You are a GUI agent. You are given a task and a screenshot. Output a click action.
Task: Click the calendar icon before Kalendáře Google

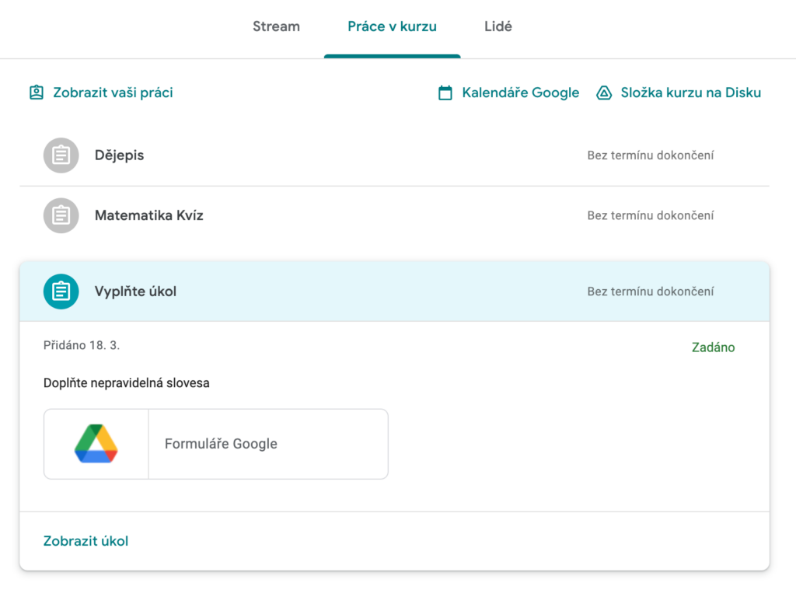pos(445,93)
